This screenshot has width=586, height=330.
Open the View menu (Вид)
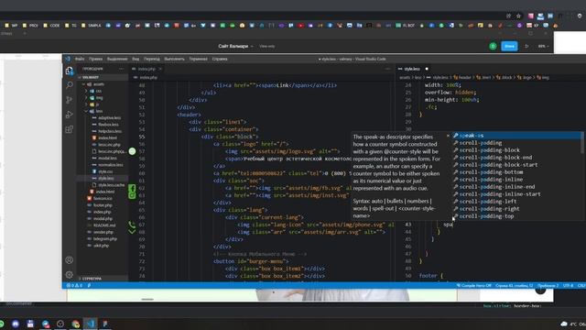136,59
